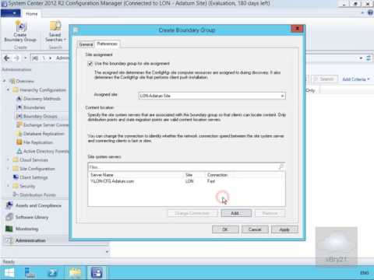The height and width of the screenshot is (280, 374).
Task: Open the Monitoring workspace icon
Action: click(x=9, y=229)
